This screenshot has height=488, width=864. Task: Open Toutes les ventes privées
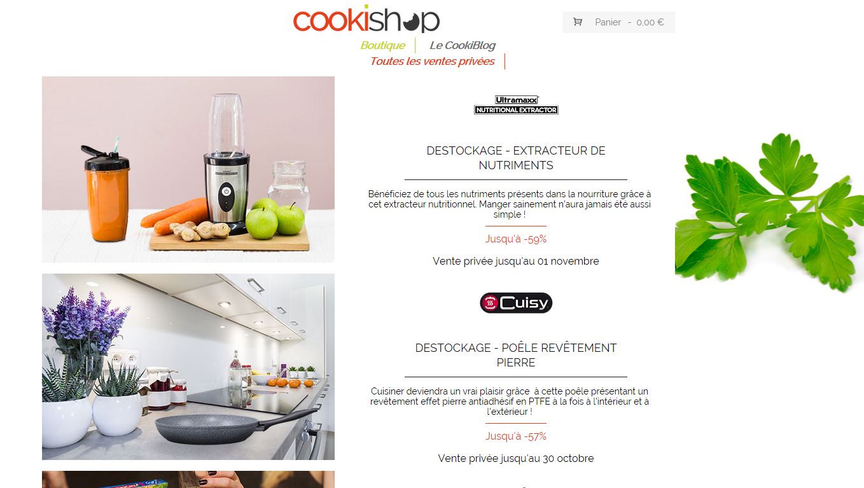click(x=432, y=61)
